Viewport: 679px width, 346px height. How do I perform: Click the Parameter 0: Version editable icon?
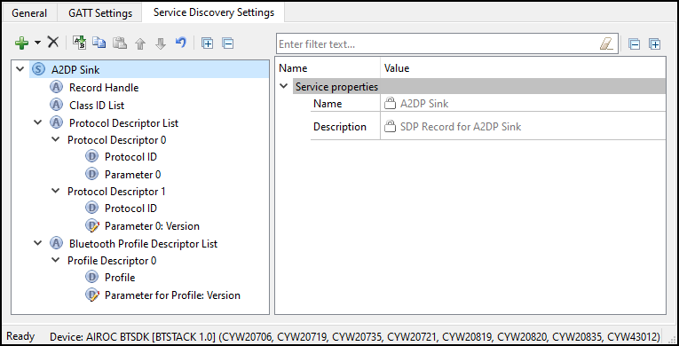tap(92, 225)
